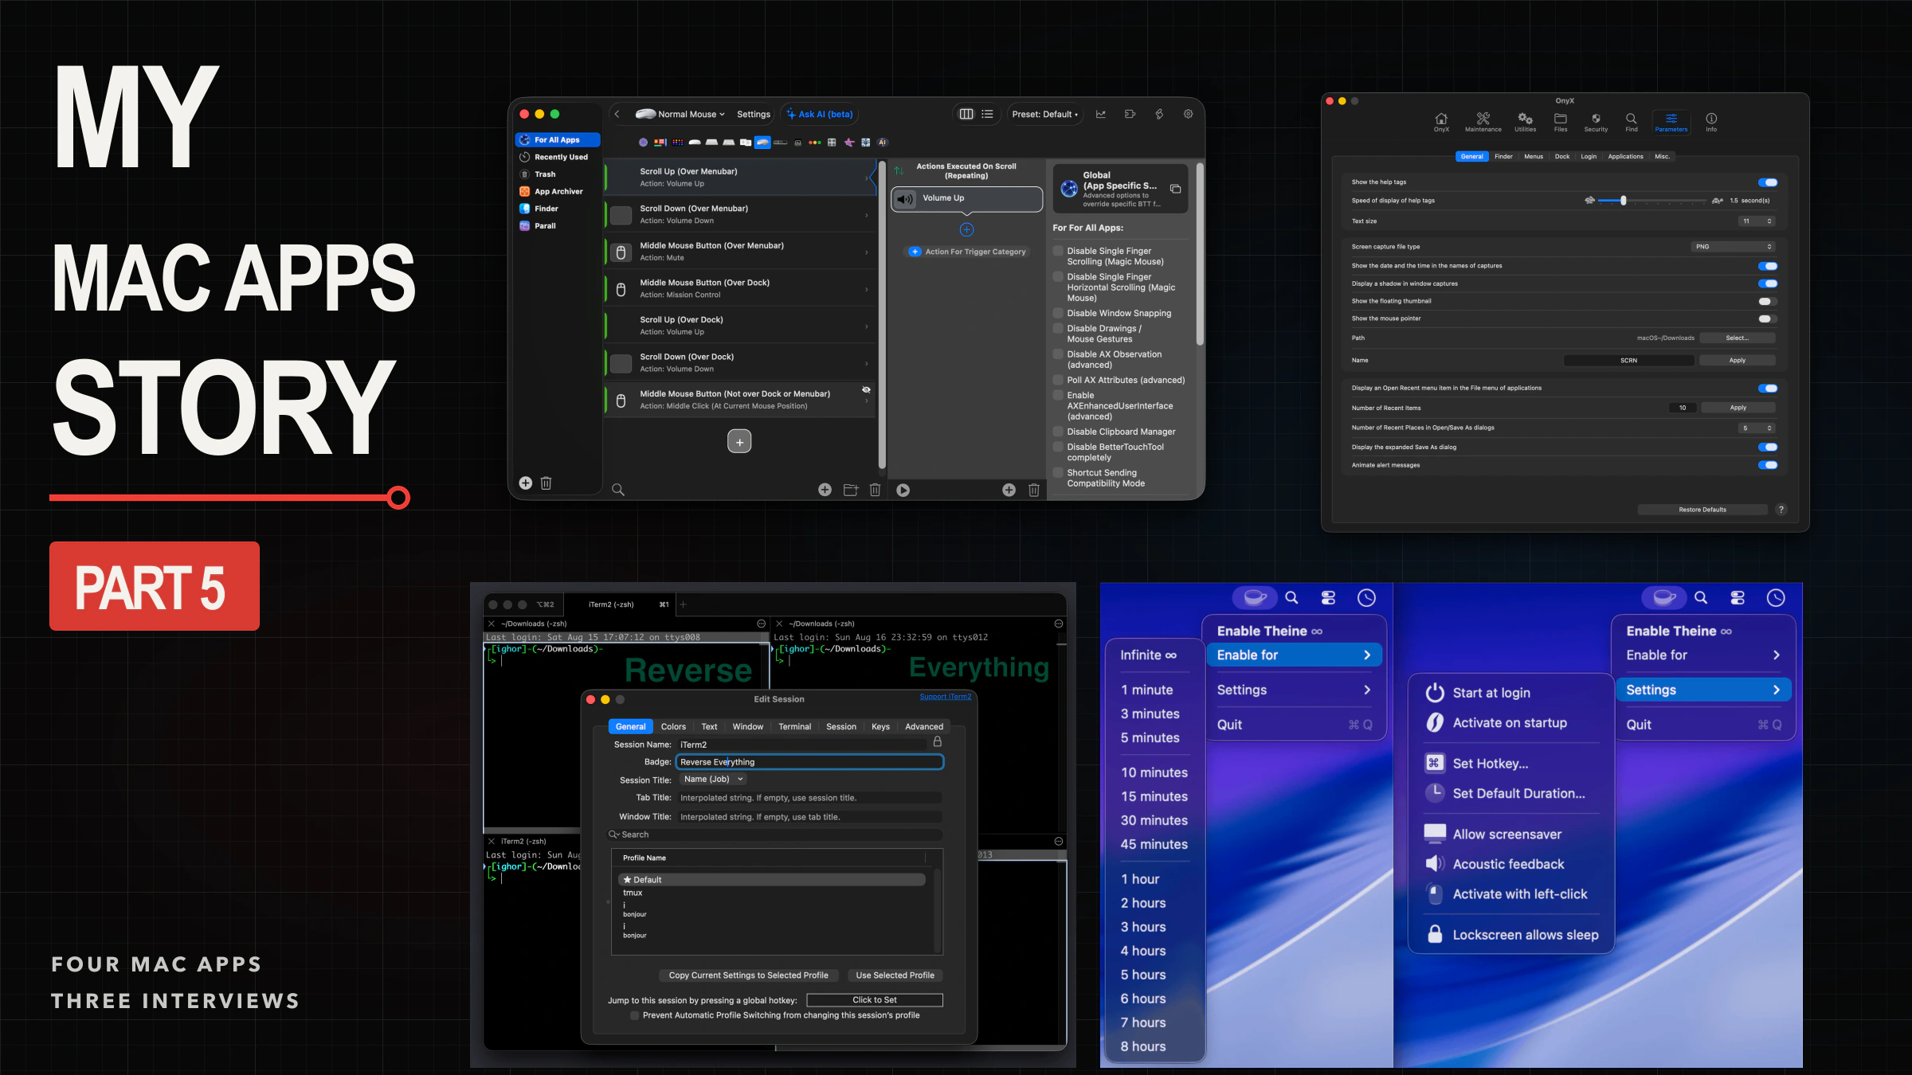Click the Click to Set hotkey field

[x=874, y=1000]
